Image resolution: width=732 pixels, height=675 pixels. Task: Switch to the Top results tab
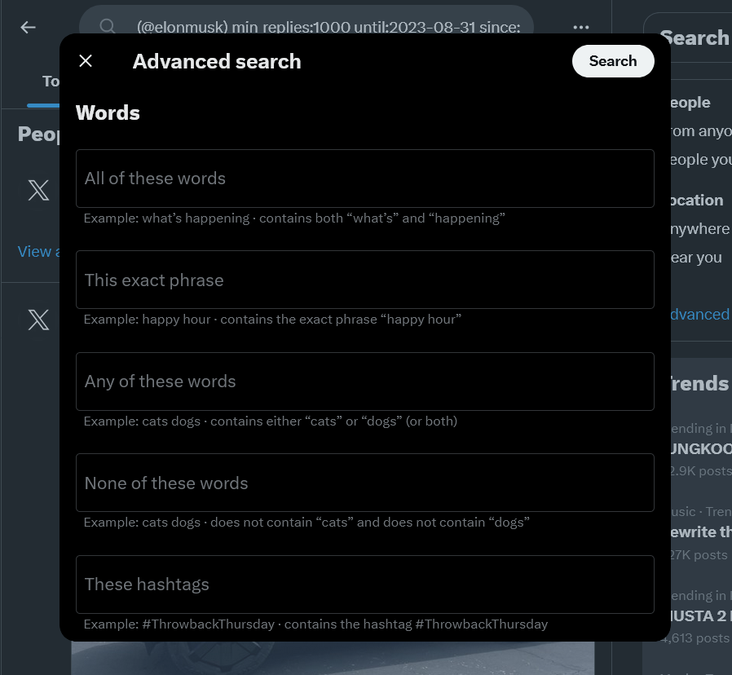(49, 82)
